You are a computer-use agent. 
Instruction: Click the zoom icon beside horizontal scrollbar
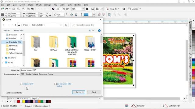coord(187,98)
